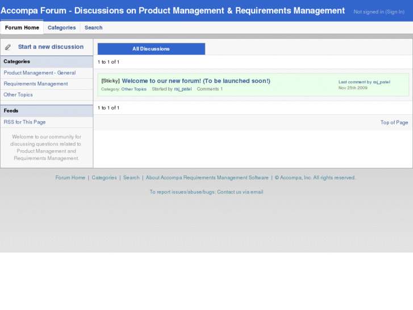Switch to the Categories tab
Image resolution: width=413 pixels, height=310 pixels.
click(x=61, y=27)
